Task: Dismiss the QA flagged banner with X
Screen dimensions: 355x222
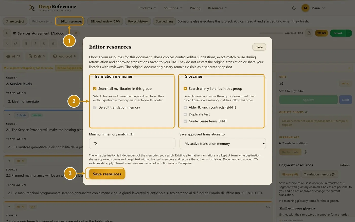Action: tap(349, 68)
